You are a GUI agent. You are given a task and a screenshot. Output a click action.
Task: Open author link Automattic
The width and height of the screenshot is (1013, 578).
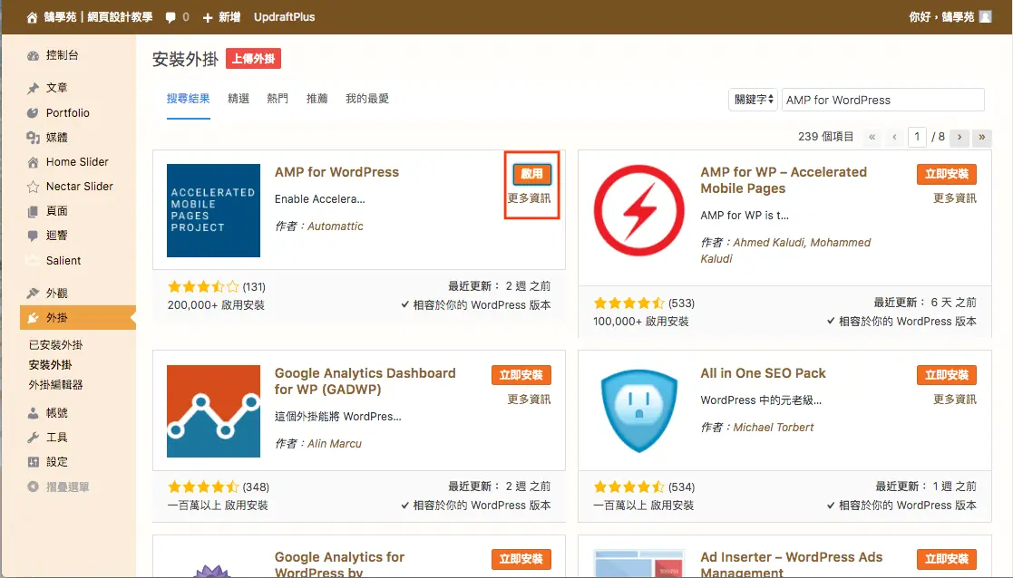point(336,226)
